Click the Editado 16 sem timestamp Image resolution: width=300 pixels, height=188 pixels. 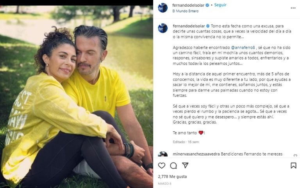point(186,142)
